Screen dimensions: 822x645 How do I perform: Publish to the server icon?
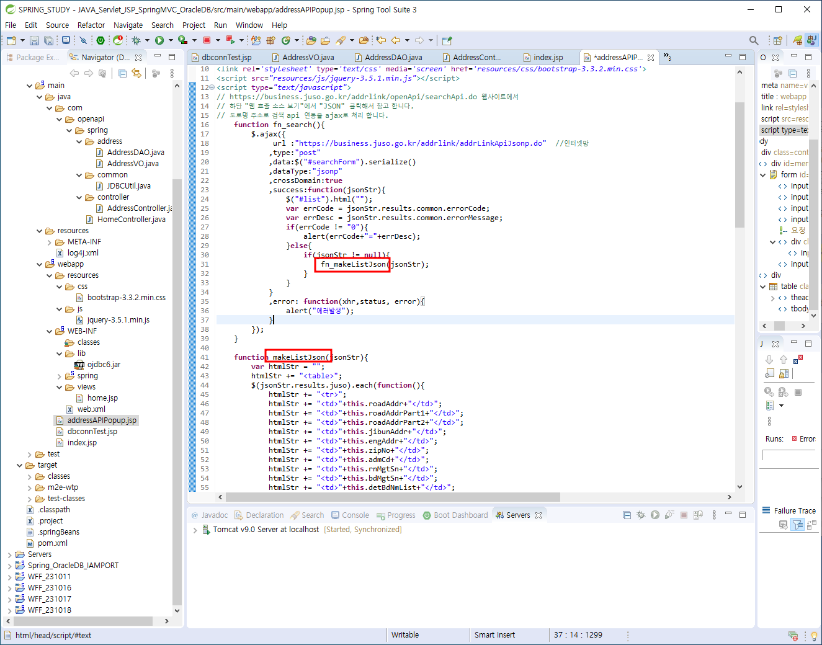(x=698, y=515)
